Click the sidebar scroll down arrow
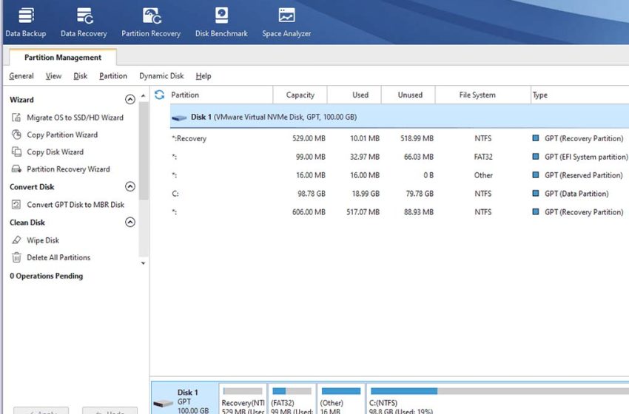This screenshot has width=629, height=414. [x=144, y=262]
